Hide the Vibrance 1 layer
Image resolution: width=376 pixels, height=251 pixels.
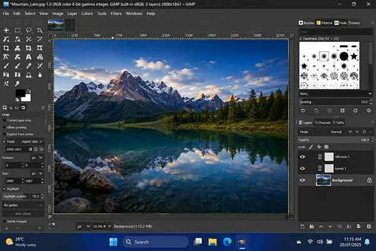tap(303, 157)
